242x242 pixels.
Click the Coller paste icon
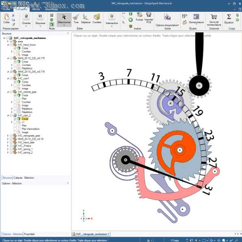coord(6,17)
